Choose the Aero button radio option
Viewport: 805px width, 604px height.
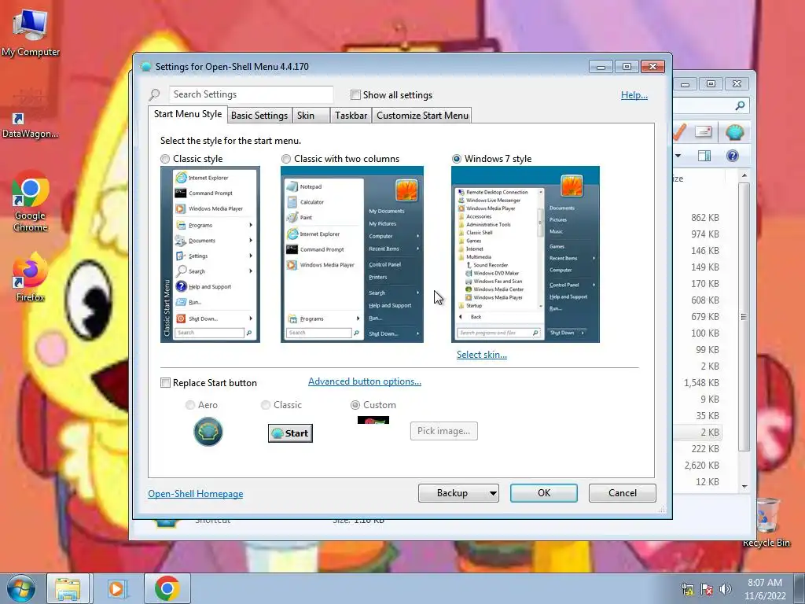pos(190,405)
